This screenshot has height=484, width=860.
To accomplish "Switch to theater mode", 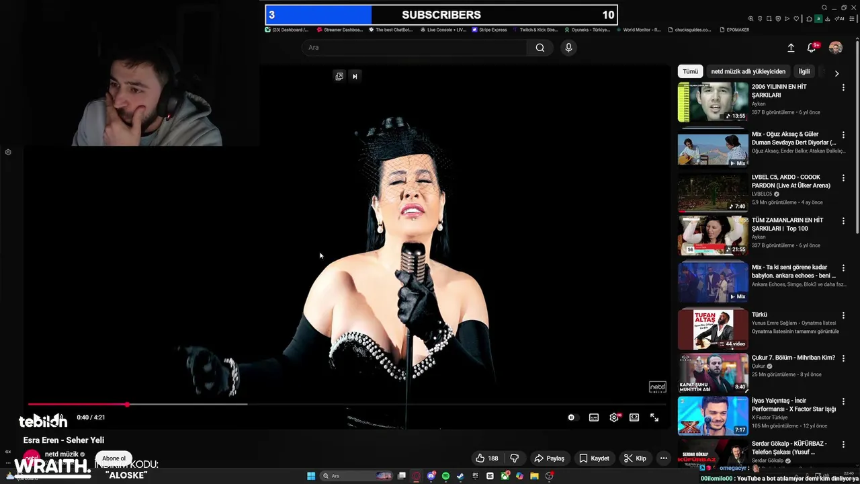I will [x=634, y=417].
